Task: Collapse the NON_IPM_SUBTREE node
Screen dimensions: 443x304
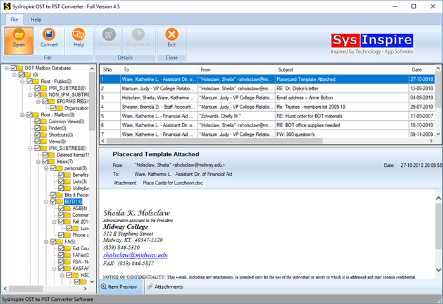Action: (30, 95)
